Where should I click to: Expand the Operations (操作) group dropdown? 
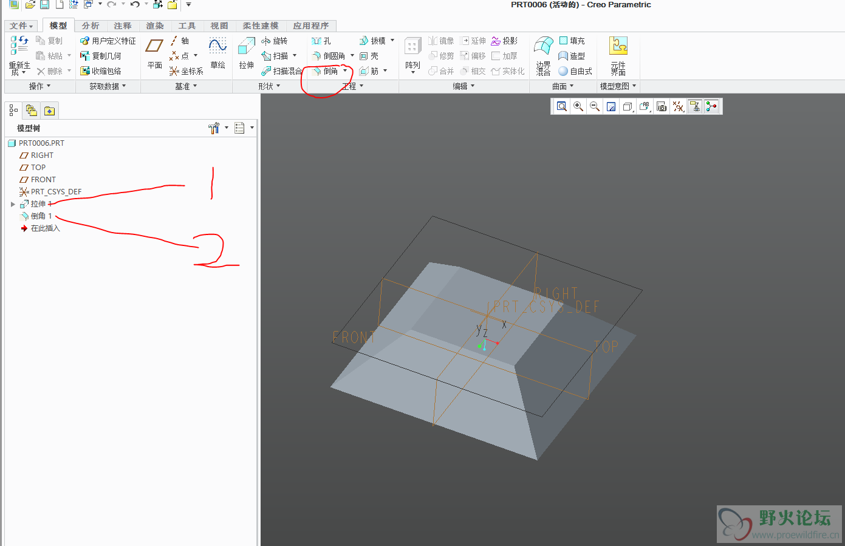coord(40,86)
